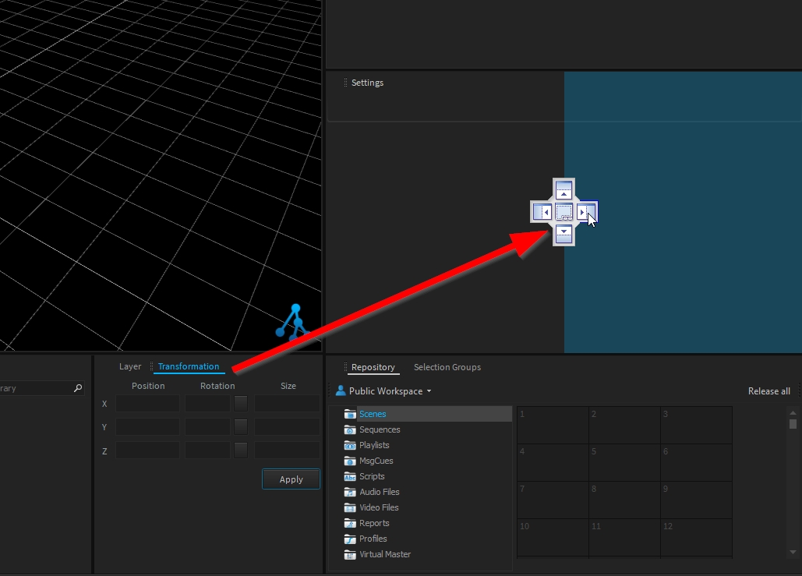This screenshot has height=576, width=802.
Task: Click the Release all button
Action: click(x=768, y=391)
